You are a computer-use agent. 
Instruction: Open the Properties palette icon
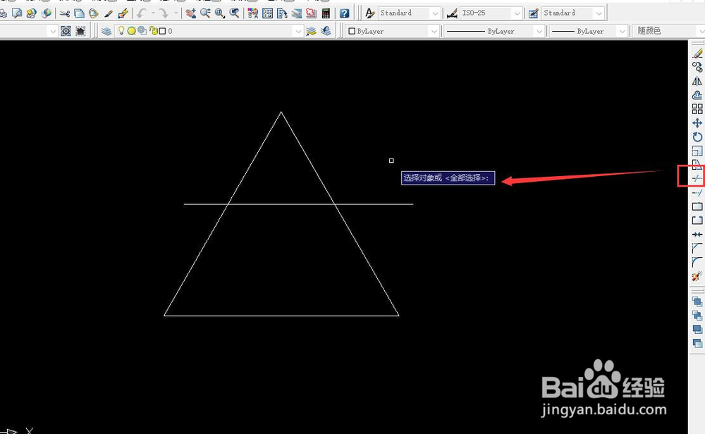tap(253, 13)
